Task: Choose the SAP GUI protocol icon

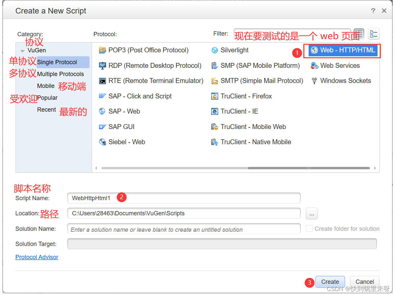Action: pos(102,127)
